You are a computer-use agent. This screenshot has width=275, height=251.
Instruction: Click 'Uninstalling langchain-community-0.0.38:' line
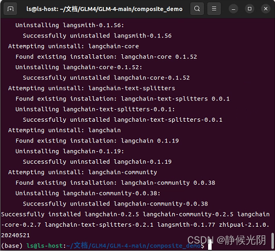[88, 193]
